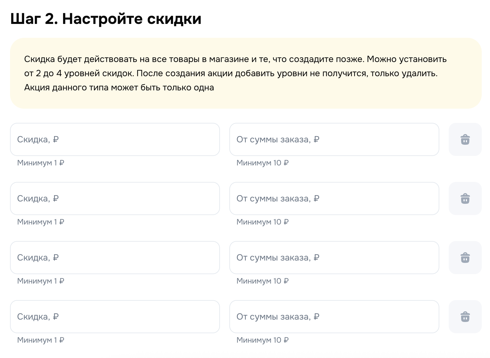
Task: Focus the fourth row 'Скидка, ₽' input
Action: [x=115, y=317]
